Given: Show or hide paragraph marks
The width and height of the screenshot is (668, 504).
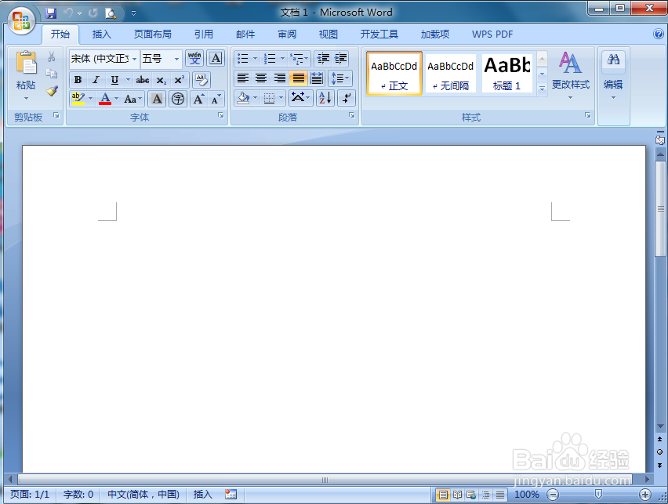Looking at the screenshot, I should [x=347, y=98].
